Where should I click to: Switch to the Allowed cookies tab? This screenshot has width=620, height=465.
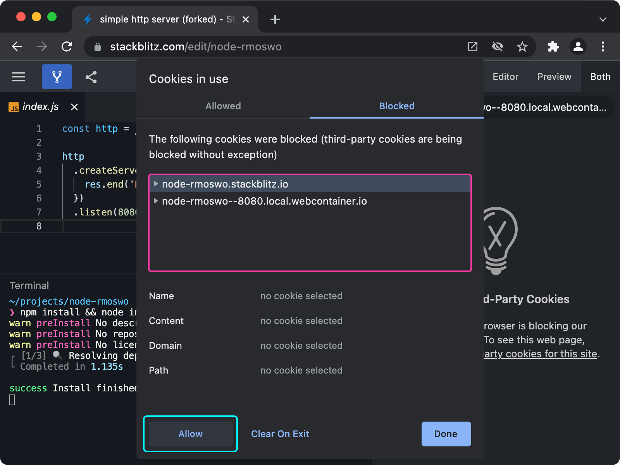point(223,106)
